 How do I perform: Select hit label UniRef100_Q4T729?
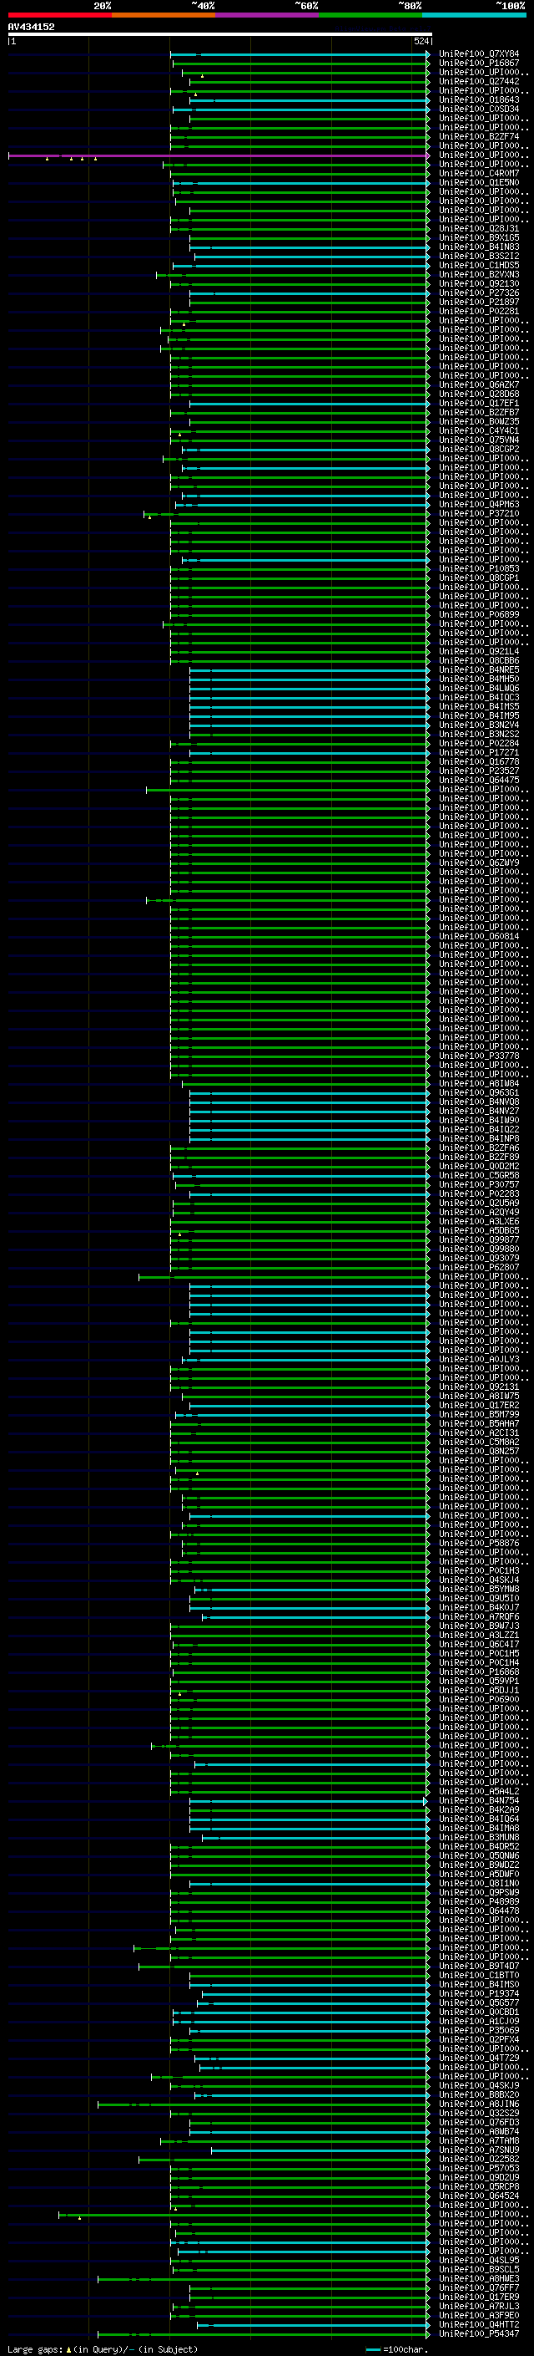(x=479, y=2058)
